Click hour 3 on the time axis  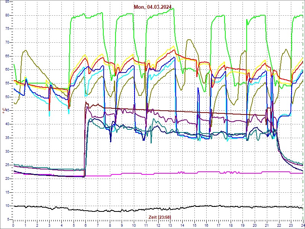(50, 225)
